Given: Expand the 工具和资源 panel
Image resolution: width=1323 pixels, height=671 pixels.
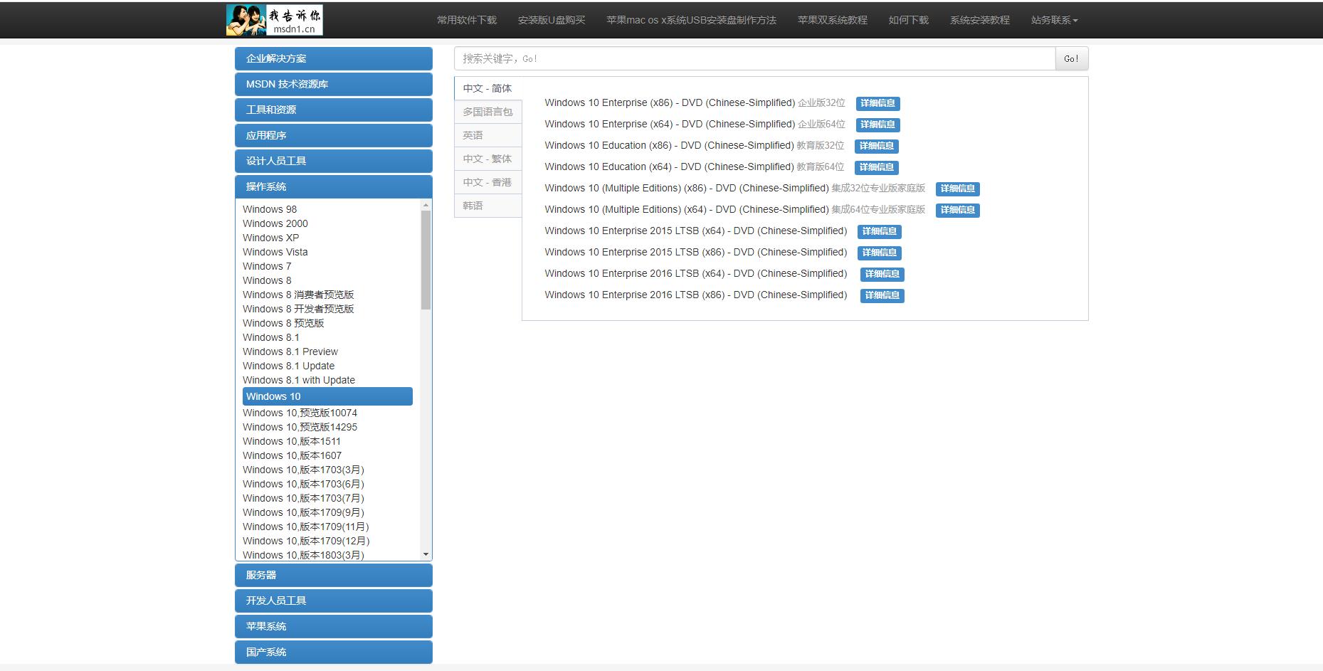Looking at the screenshot, I should pos(334,110).
